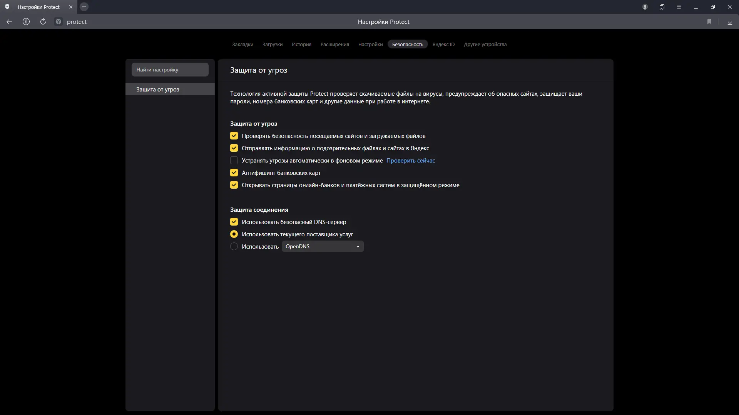
Task: Reload the page with the refresh icon
Action: [x=43, y=22]
